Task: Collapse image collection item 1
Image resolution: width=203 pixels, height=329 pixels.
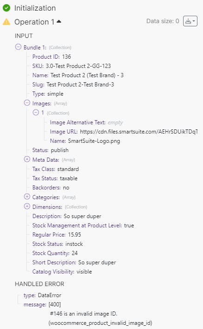Action: point(36,112)
